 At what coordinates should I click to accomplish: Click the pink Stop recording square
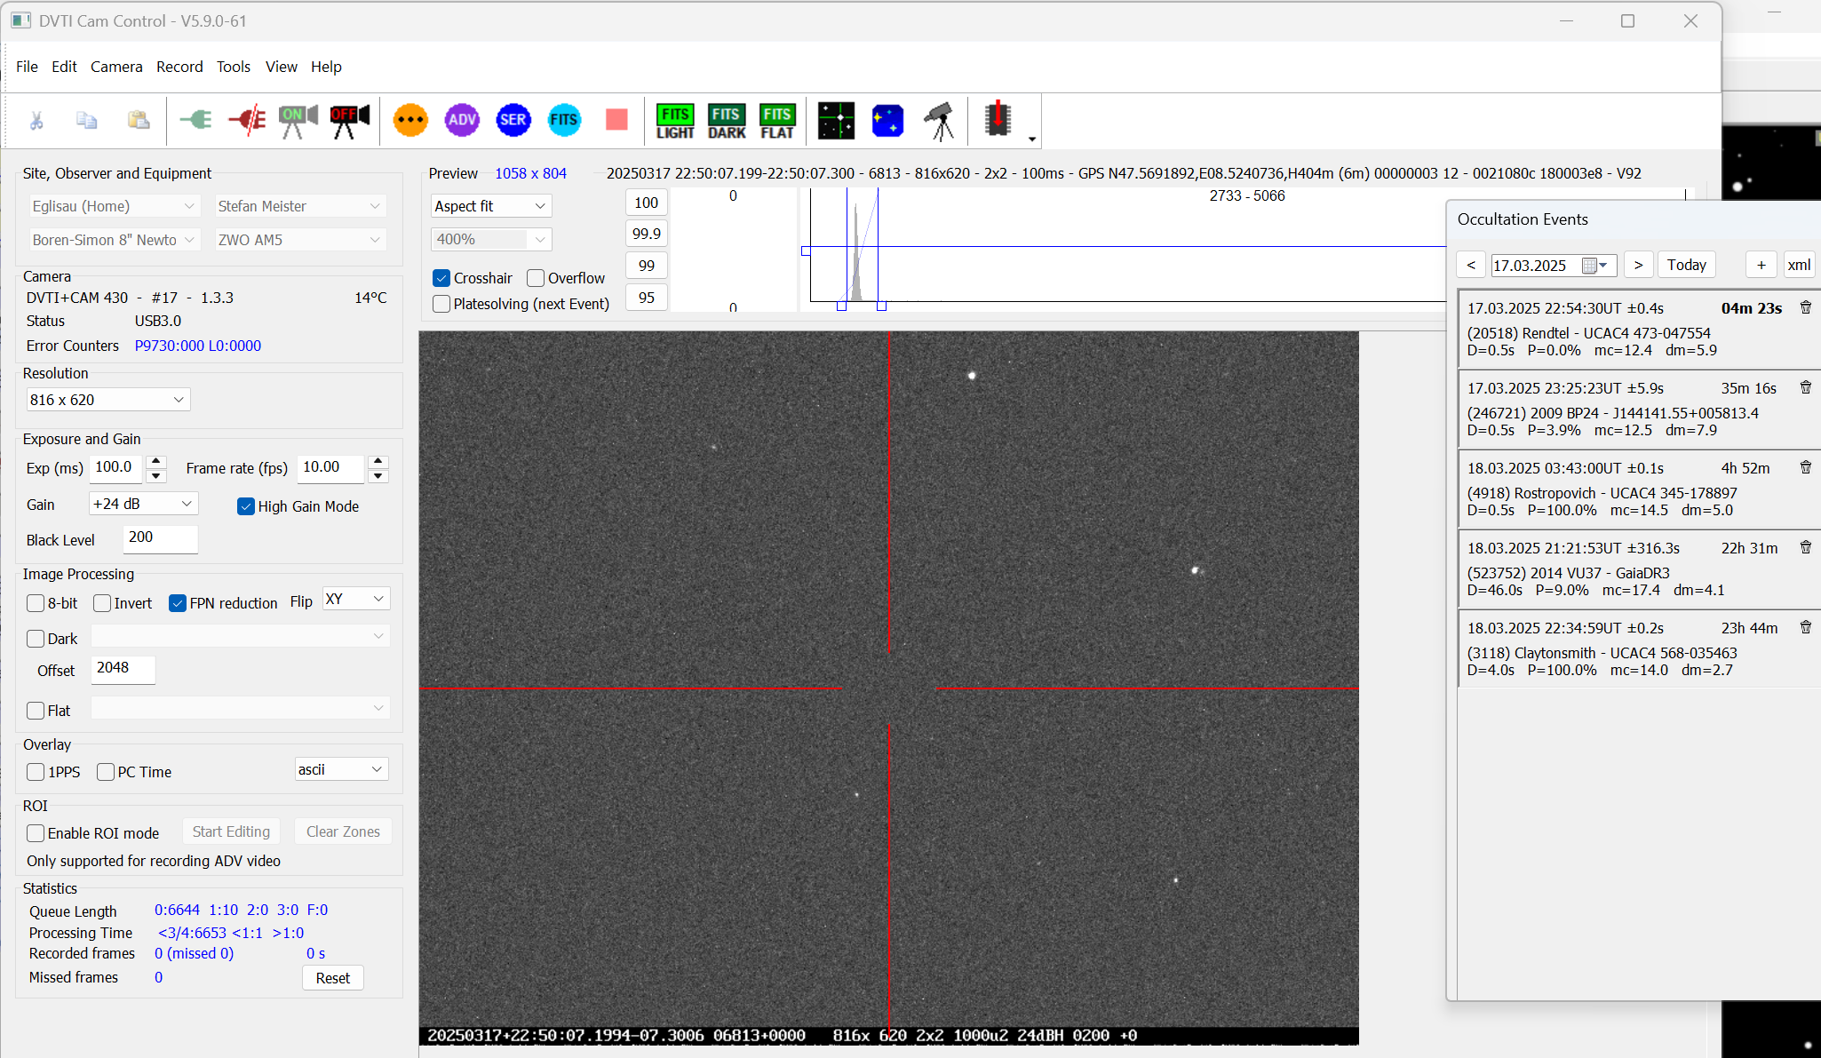(x=616, y=120)
